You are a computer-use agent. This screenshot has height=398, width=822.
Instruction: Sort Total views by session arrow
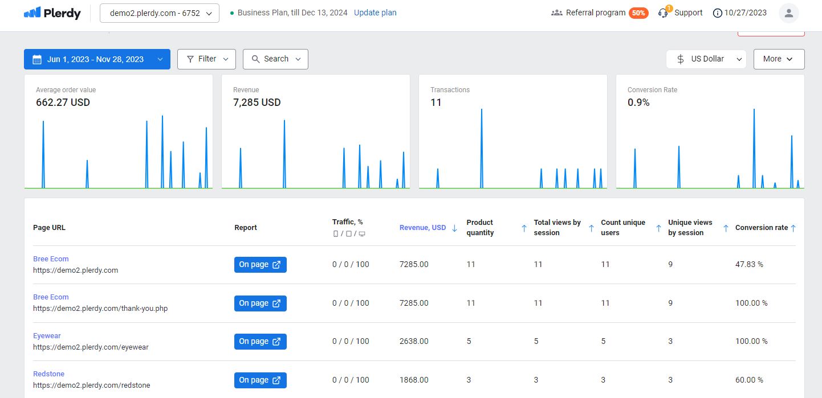591,228
